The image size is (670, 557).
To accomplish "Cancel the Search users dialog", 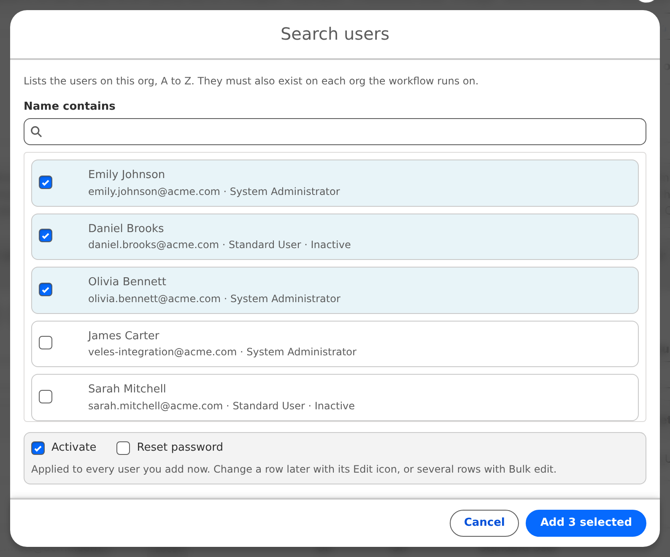I will (484, 523).
